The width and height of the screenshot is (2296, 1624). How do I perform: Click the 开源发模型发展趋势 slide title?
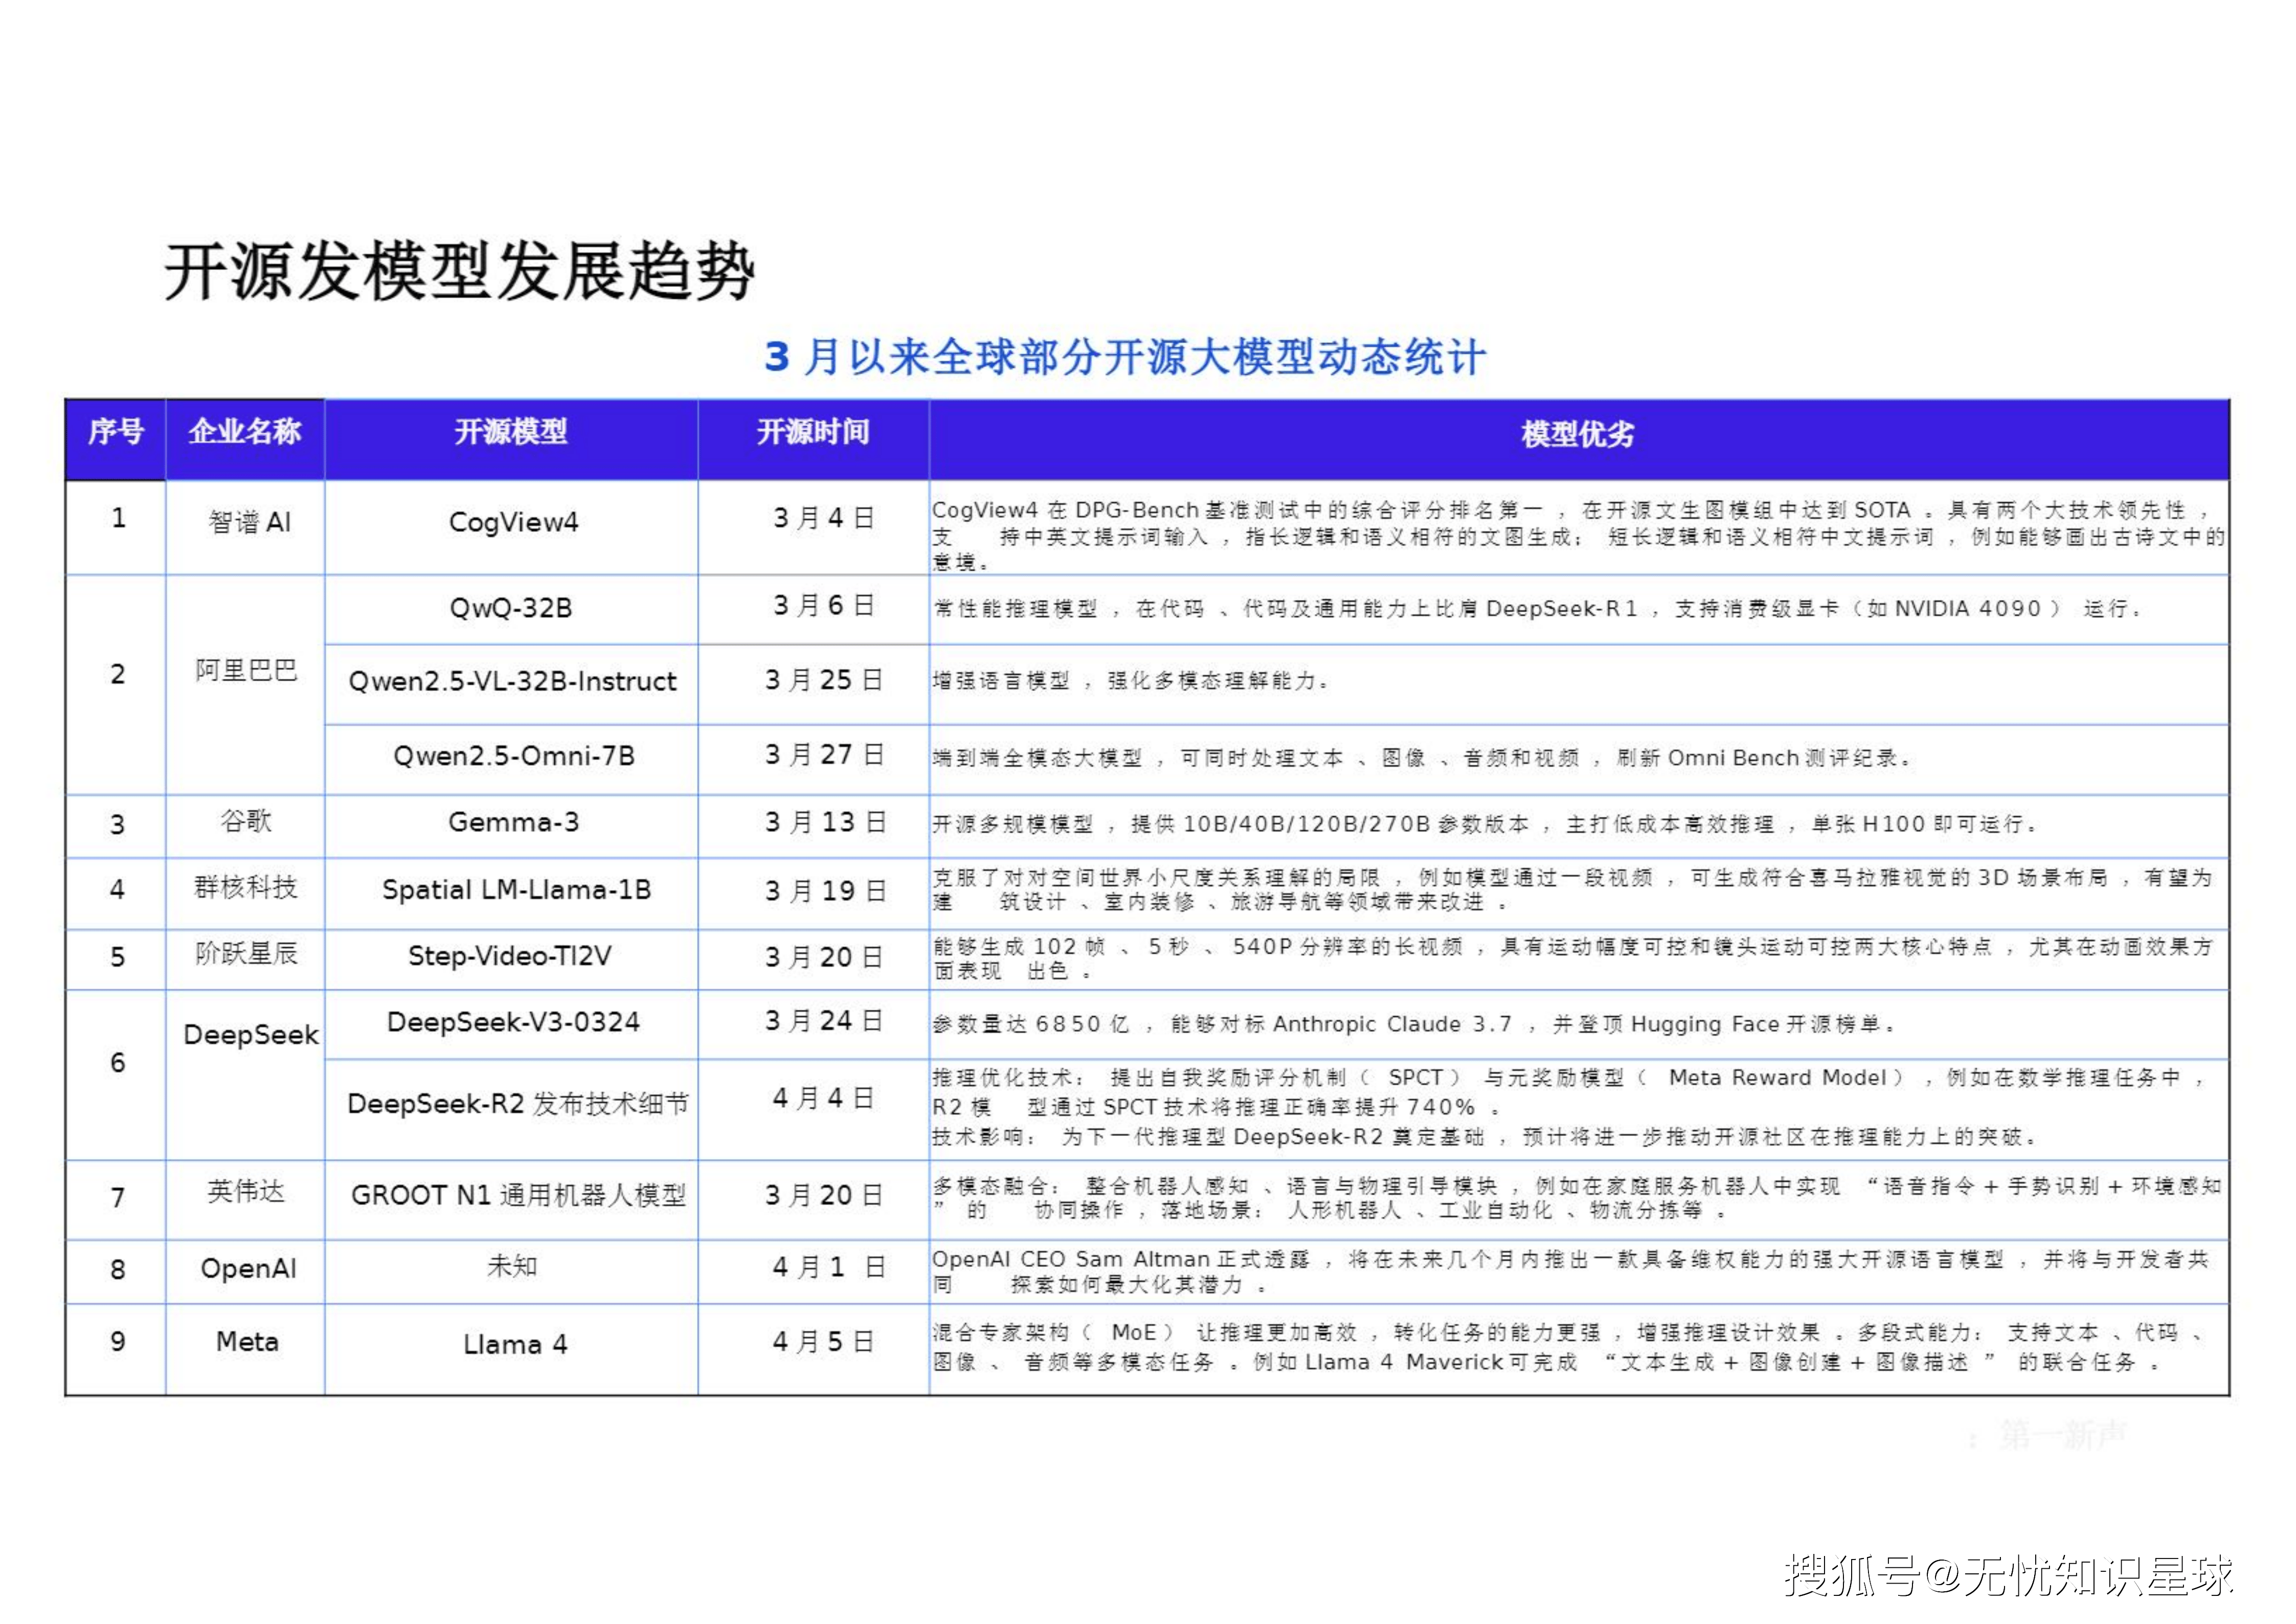[459, 272]
